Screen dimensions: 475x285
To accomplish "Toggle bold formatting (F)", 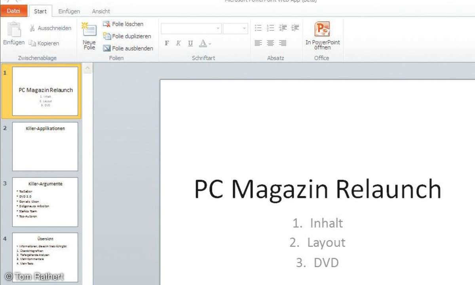I will click(x=167, y=43).
